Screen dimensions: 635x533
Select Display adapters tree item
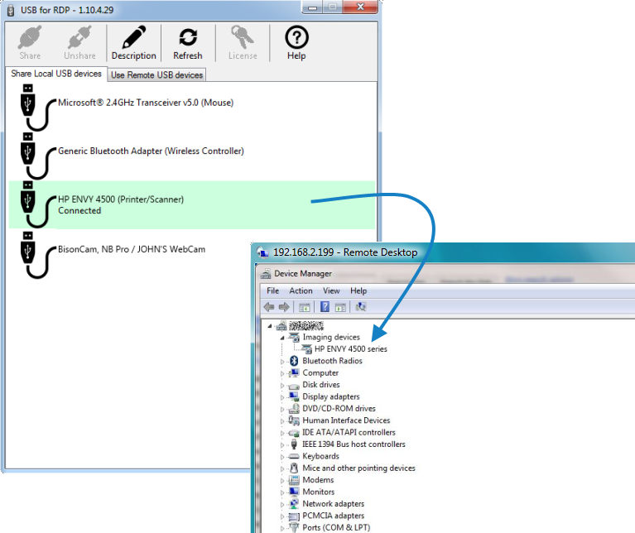331,396
